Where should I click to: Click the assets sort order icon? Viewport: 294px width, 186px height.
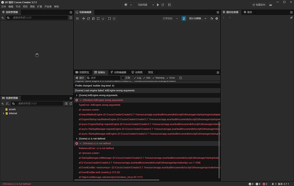8,104
